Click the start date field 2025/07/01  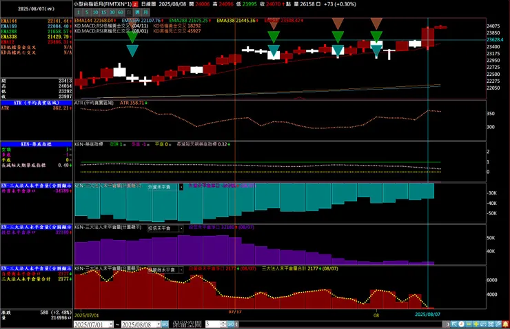click(91, 324)
